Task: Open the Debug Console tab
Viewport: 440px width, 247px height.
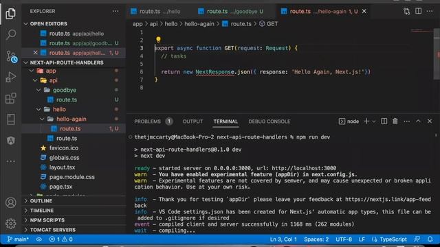Action: click(x=269, y=121)
